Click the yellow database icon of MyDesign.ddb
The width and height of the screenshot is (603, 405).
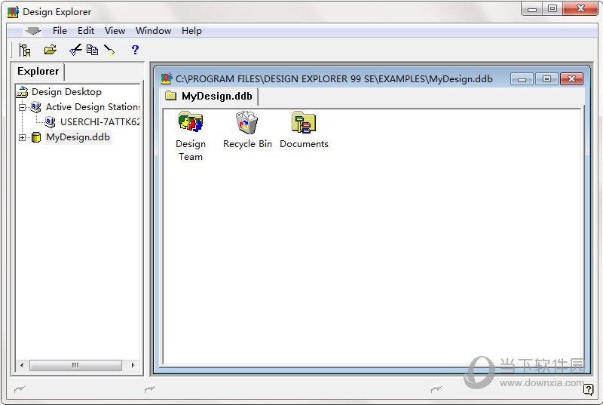click(x=36, y=137)
